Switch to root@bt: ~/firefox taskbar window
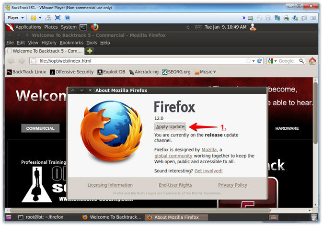 click(41, 217)
